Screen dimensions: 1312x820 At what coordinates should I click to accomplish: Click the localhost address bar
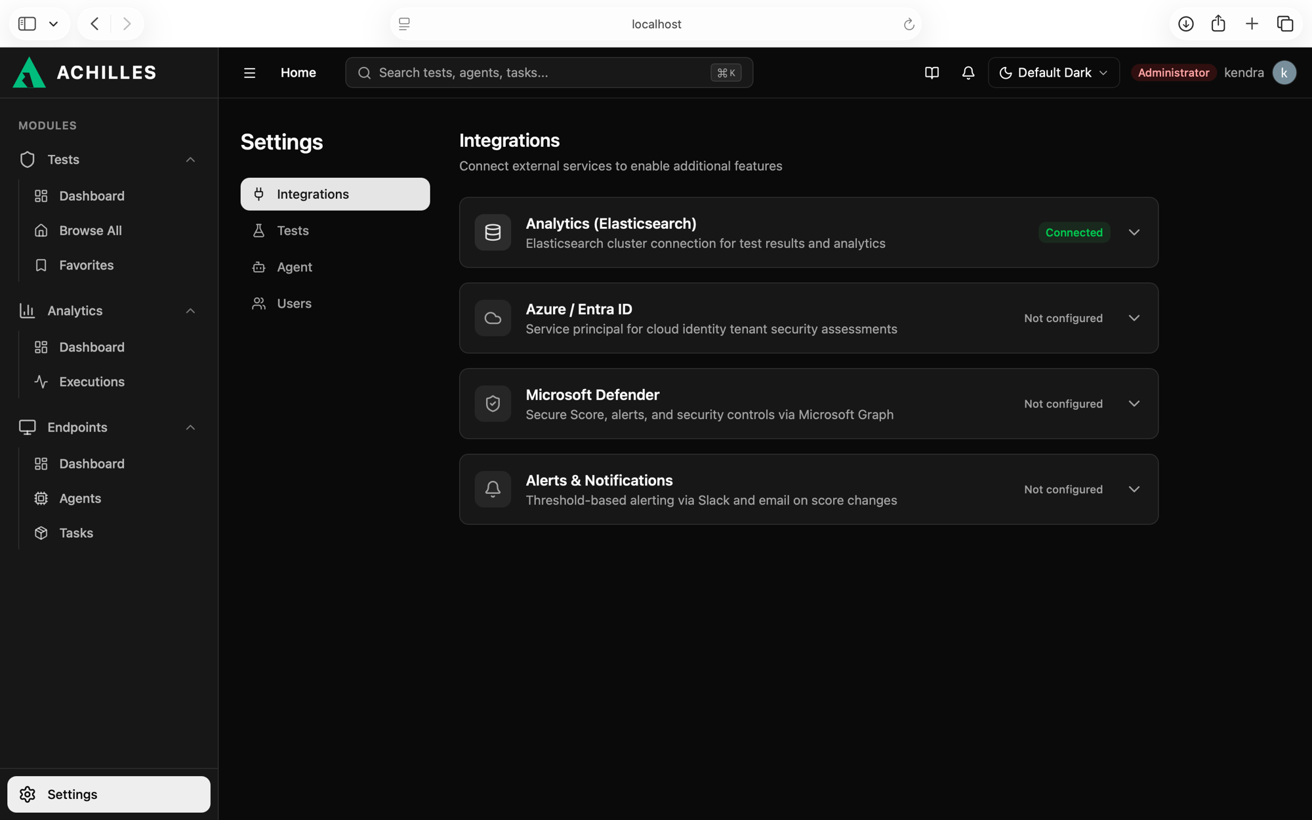click(656, 24)
